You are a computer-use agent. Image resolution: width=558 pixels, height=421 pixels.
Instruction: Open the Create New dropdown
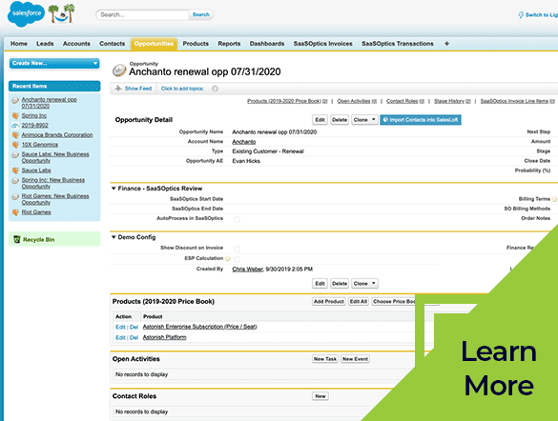54,63
